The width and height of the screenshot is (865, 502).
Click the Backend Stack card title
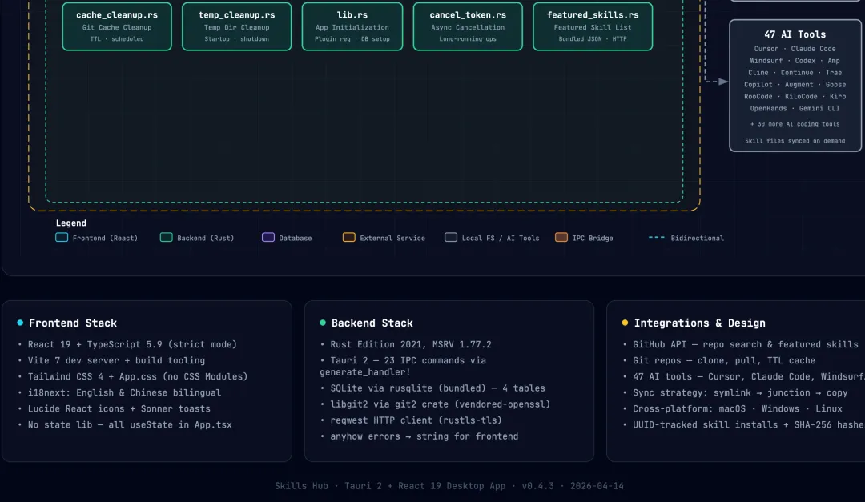click(372, 323)
